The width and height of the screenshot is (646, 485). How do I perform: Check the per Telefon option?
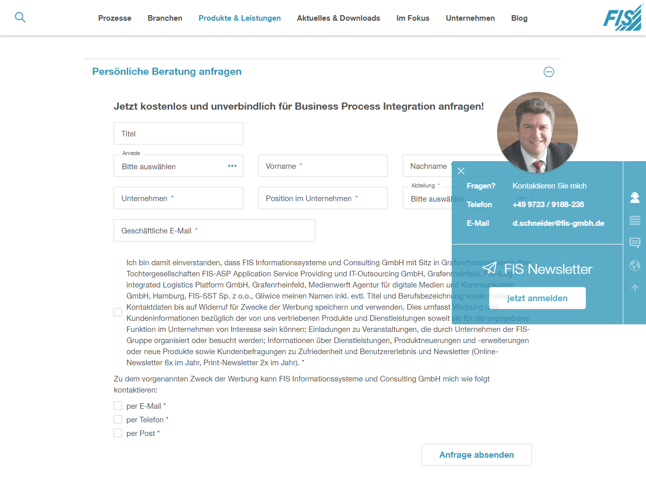click(x=118, y=419)
